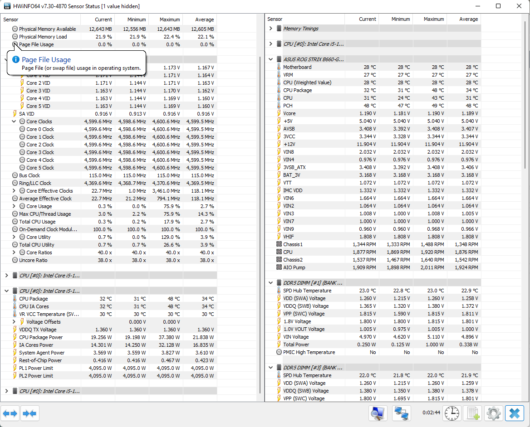Expand the Core Effective Clocks group
This screenshot has height=427, width=530.
pyautogui.click(x=14, y=191)
